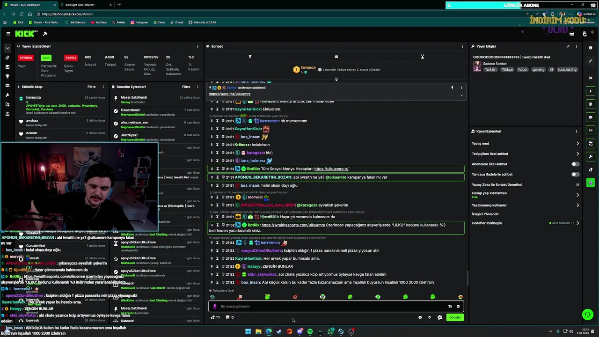Open the LinkDetector bookmark
Viewport: 599px width, 337px height.
click(x=75, y=22)
